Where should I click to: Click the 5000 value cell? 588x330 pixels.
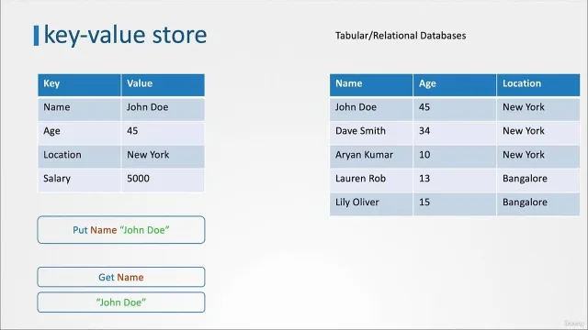pyautogui.click(x=163, y=180)
